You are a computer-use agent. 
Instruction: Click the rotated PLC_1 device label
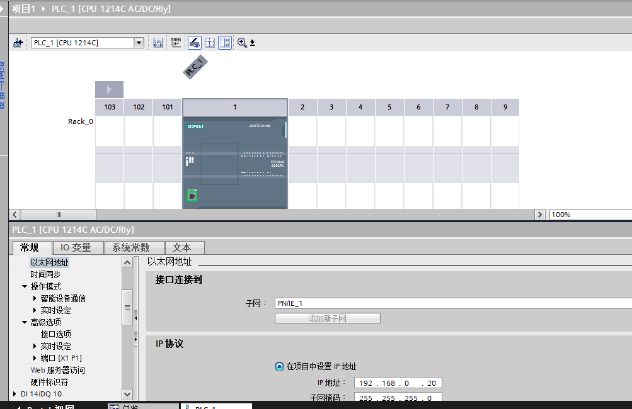point(195,67)
